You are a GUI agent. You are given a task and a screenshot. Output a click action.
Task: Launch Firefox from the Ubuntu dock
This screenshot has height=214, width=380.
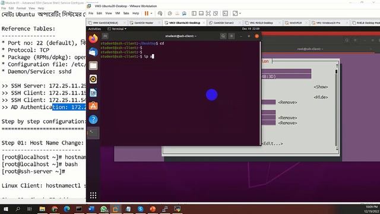point(93,39)
